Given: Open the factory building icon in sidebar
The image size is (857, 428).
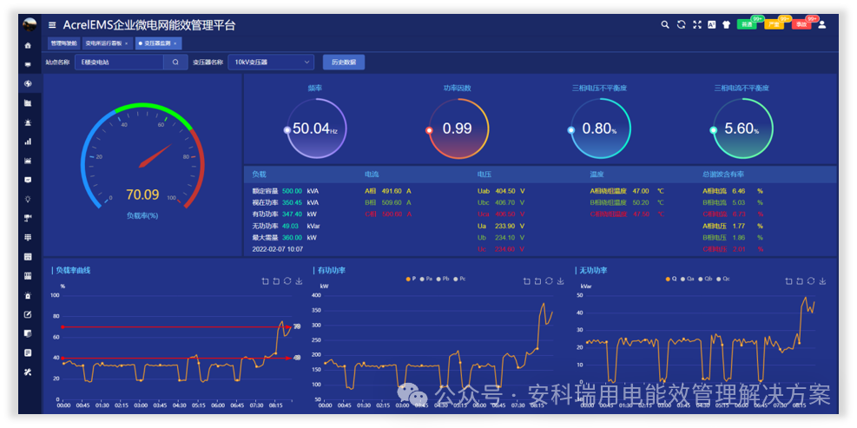Looking at the screenshot, I should [x=28, y=102].
